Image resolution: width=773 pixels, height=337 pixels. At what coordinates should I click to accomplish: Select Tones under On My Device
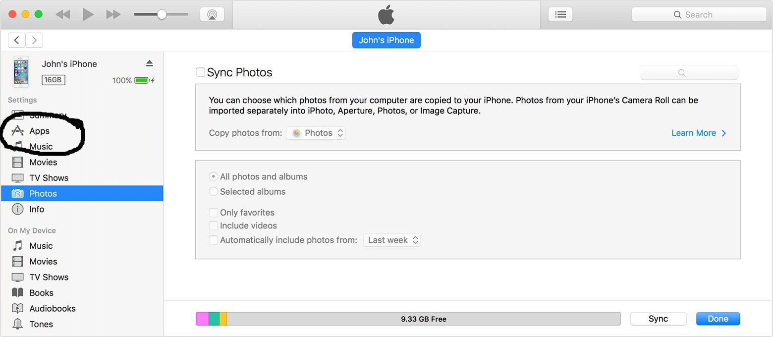(41, 324)
